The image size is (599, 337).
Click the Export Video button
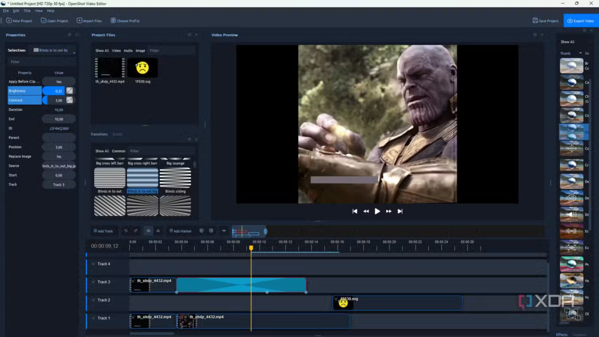pos(580,21)
